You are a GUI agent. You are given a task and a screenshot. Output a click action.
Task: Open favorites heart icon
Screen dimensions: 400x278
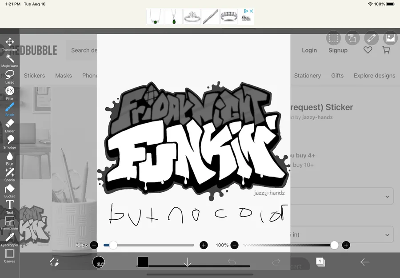tap(368, 50)
